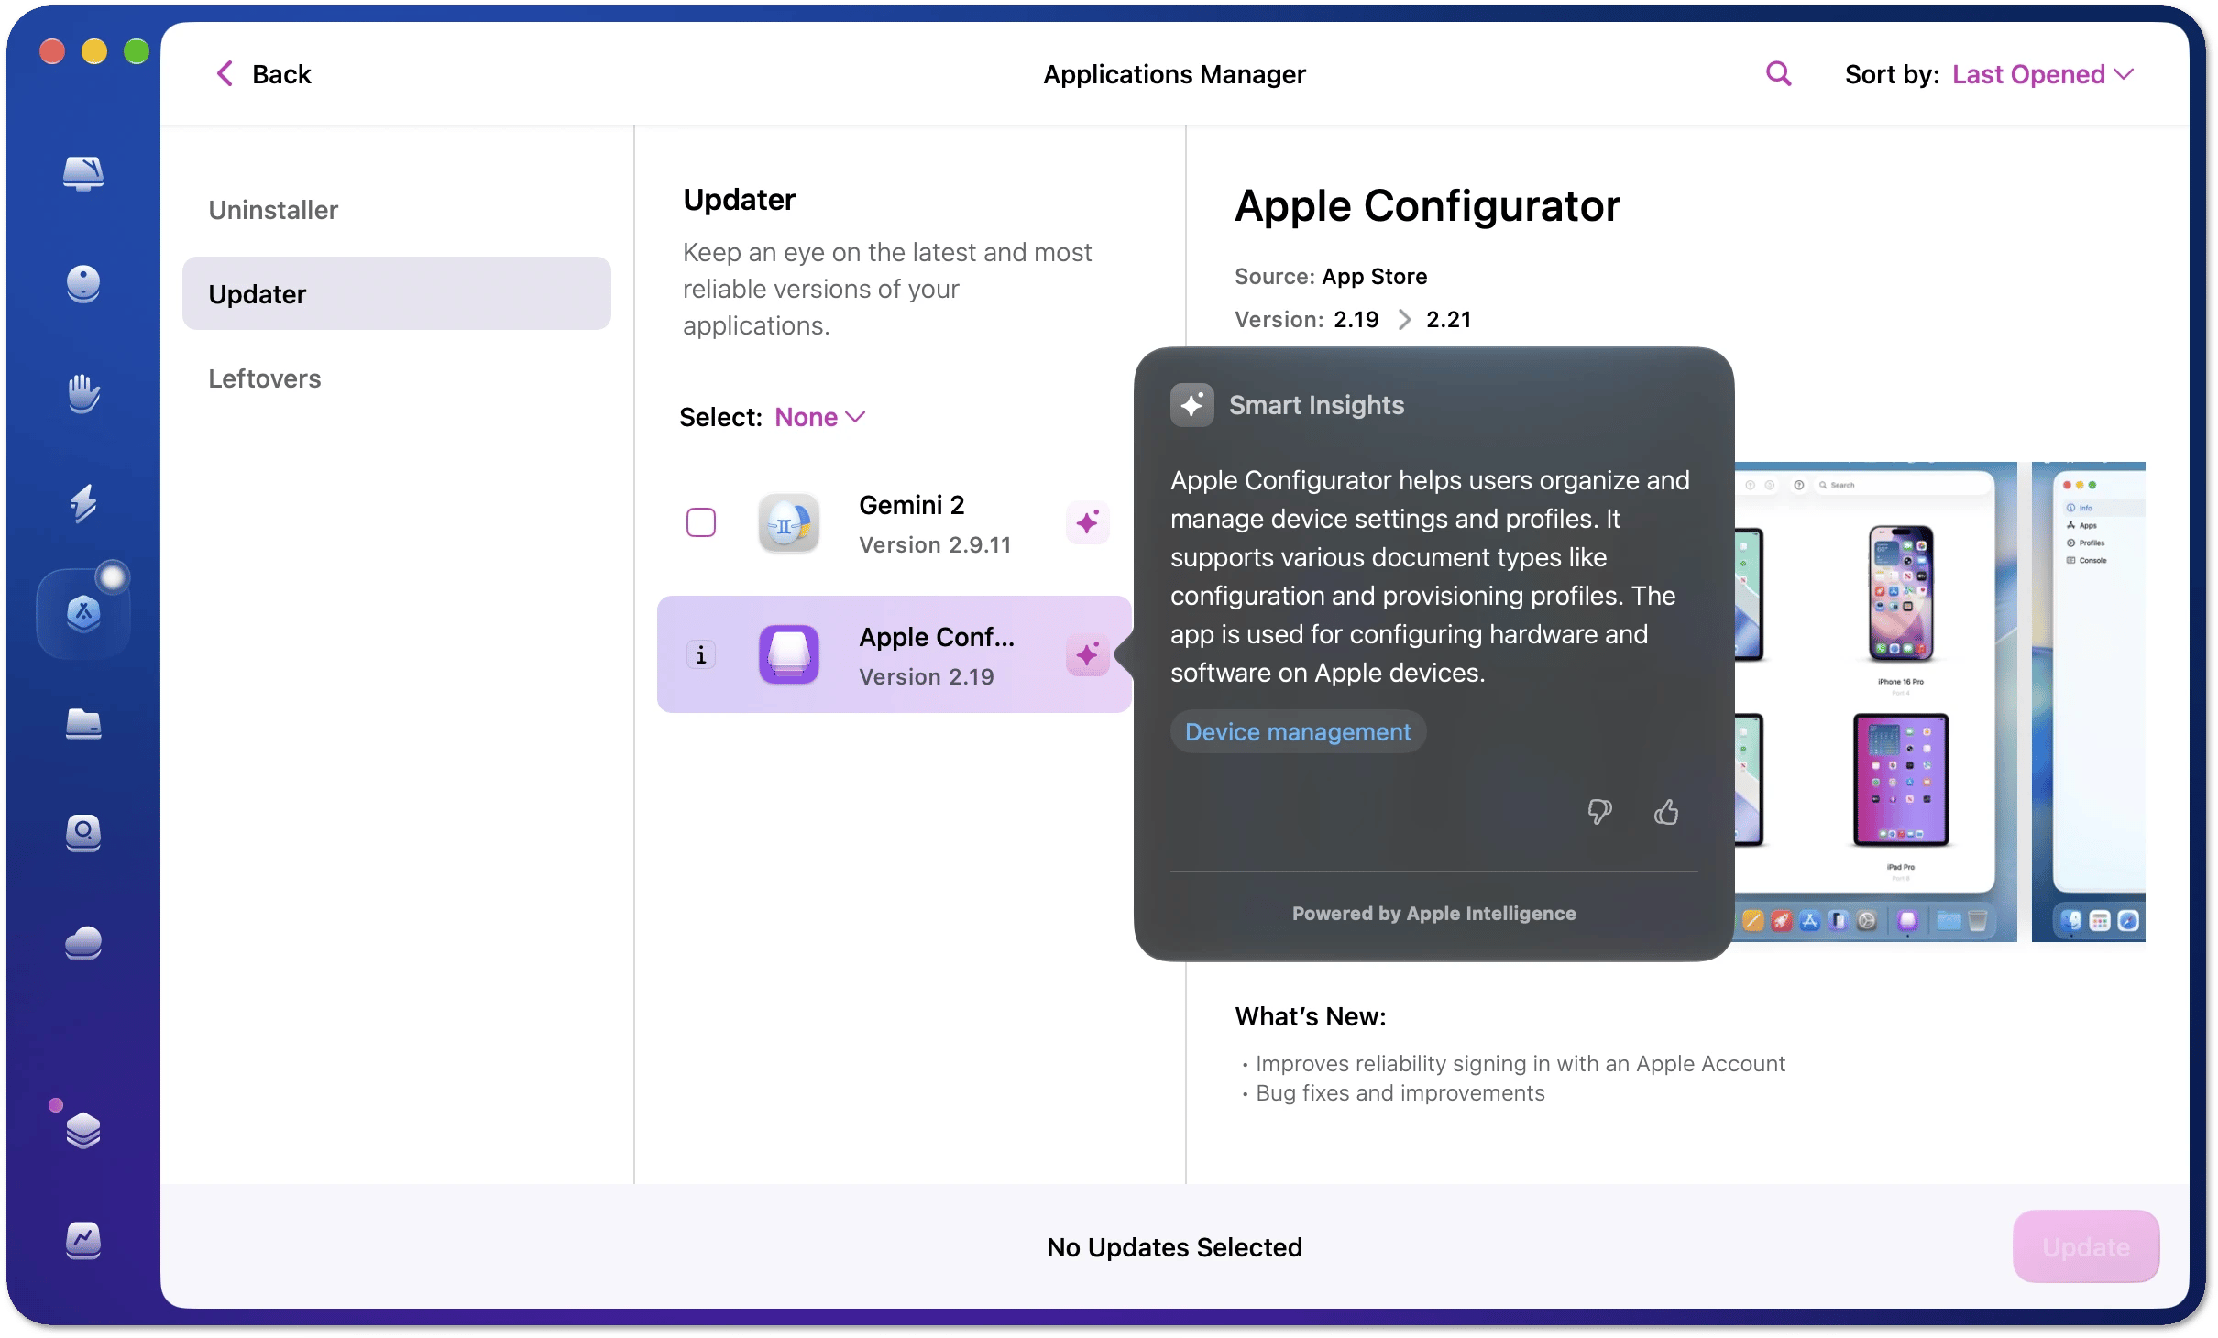Image resolution: width=2218 pixels, height=1338 pixels.
Task: Click the Update button
Action: pos(2085,1246)
